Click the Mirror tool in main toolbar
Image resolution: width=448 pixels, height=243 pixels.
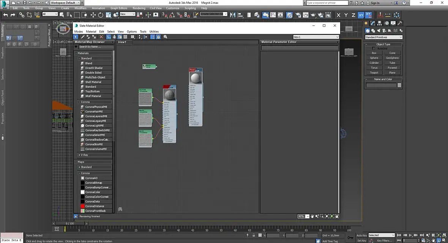coord(233,15)
